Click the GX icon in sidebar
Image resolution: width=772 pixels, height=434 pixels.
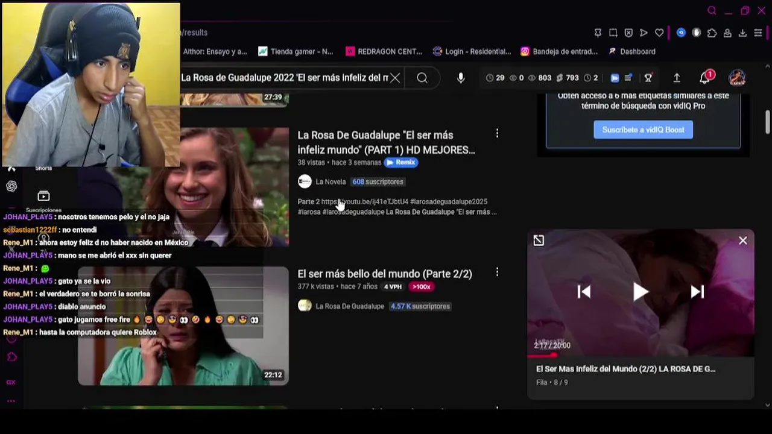click(x=11, y=382)
